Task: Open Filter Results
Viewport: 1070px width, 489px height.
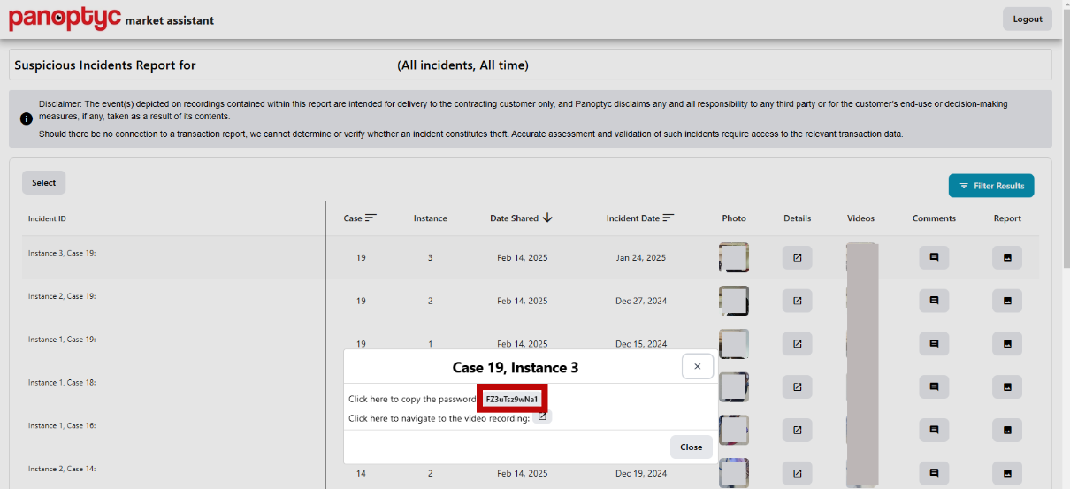Action: point(991,186)
